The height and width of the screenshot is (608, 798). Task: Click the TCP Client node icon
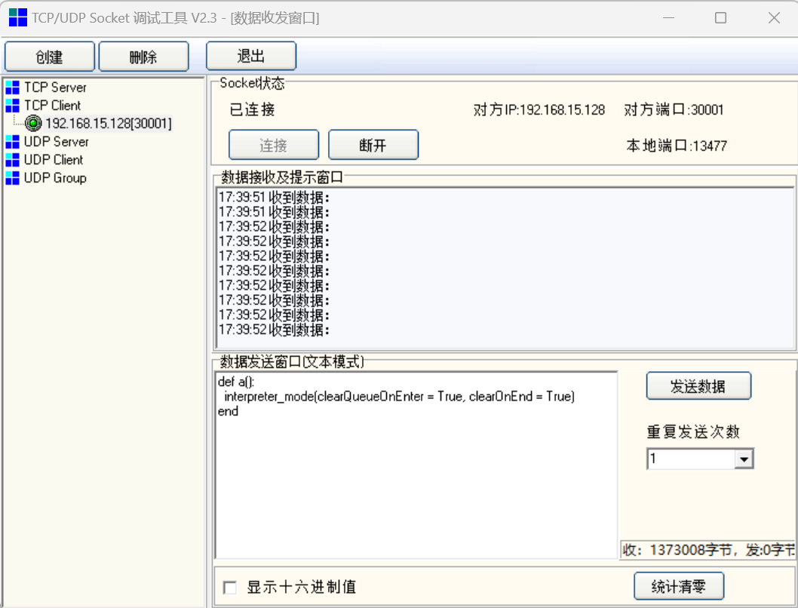click(x=12, y=106)
